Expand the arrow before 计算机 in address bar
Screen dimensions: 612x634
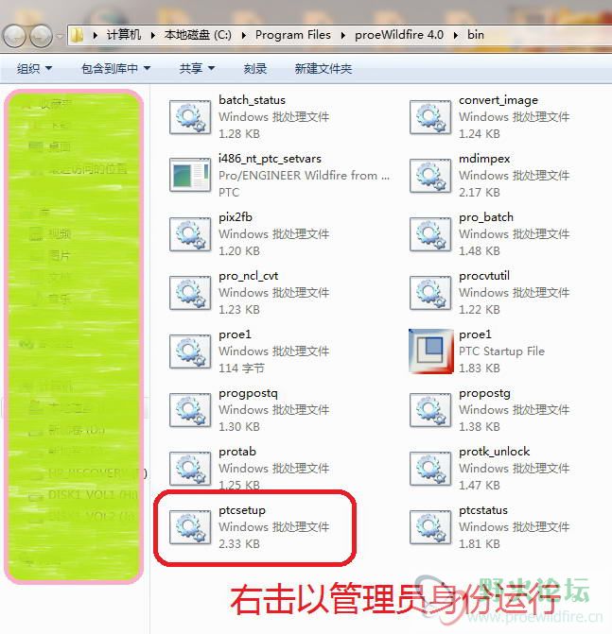[96, 36]
